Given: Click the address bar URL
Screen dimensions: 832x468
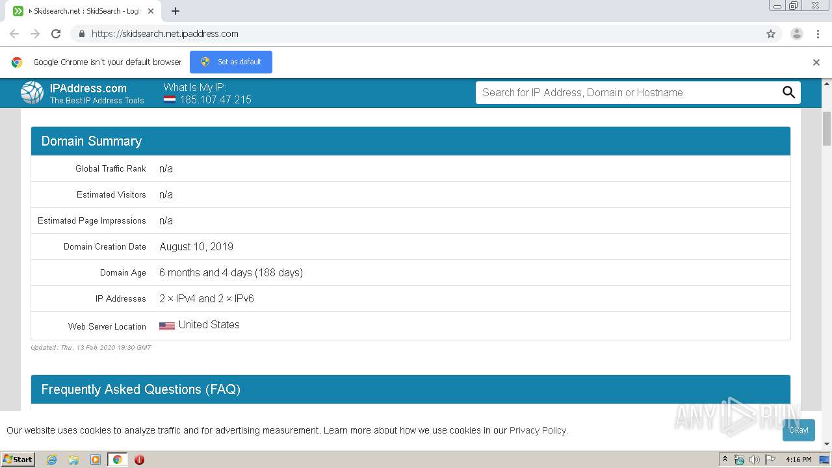Looking at the screenshot, I should 165,34.
